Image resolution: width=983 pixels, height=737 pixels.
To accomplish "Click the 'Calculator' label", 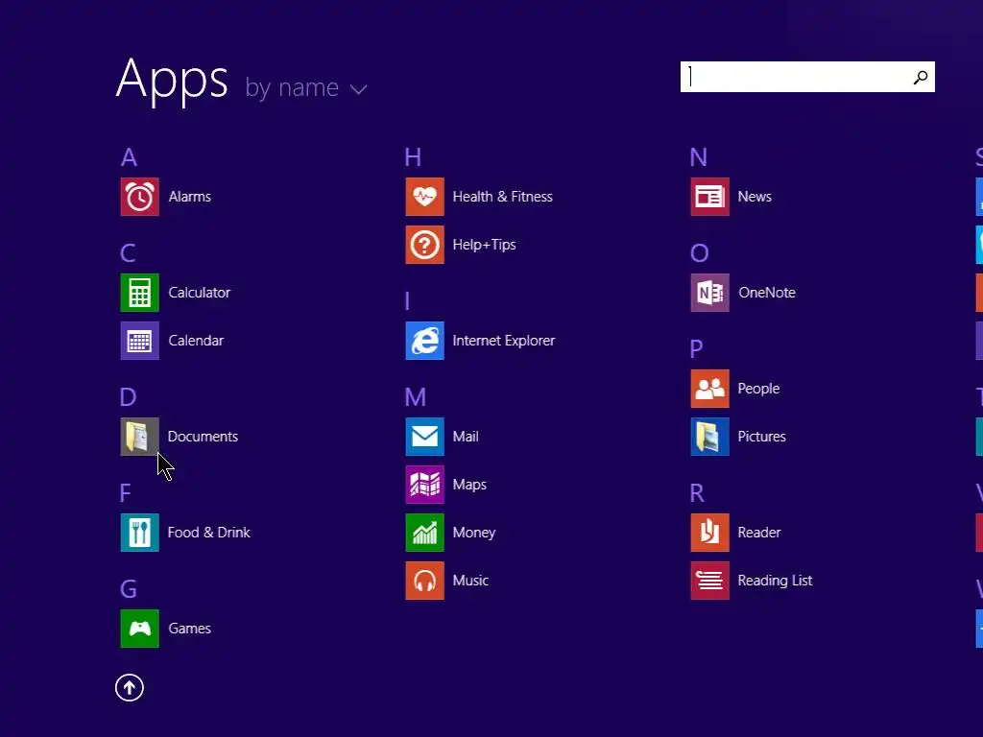I will point(200,293).
